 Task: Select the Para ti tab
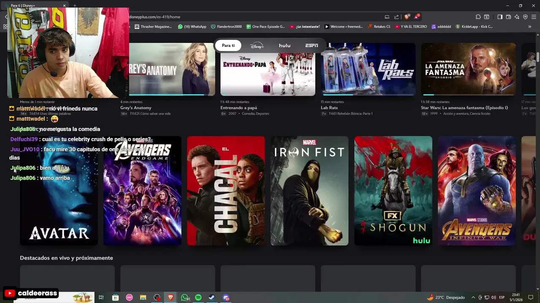[228, 45]
